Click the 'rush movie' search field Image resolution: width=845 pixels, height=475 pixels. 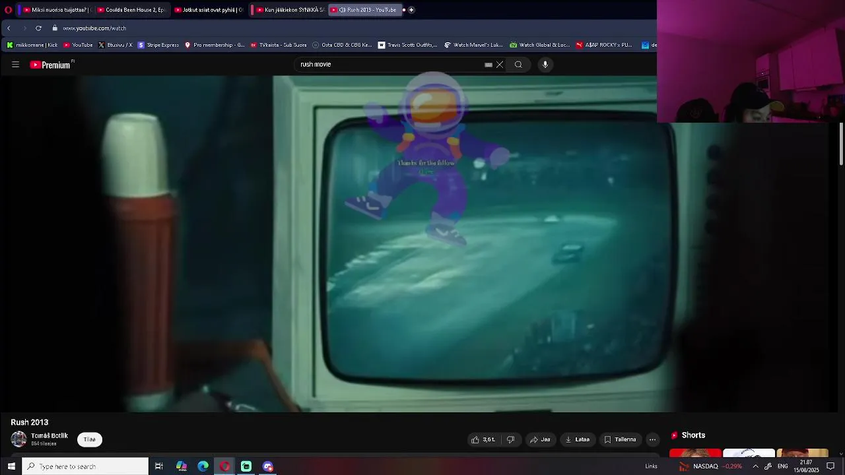(x=389, y=65)
